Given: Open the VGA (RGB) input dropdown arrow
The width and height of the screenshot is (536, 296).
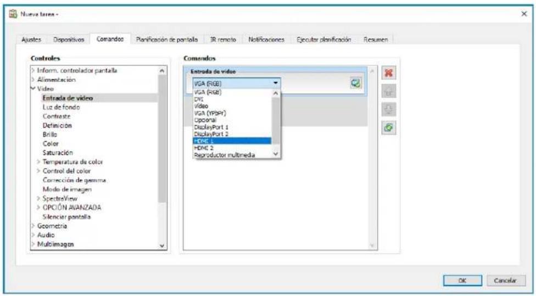Looking at the screenshot, I should click(x=276, y=83).
